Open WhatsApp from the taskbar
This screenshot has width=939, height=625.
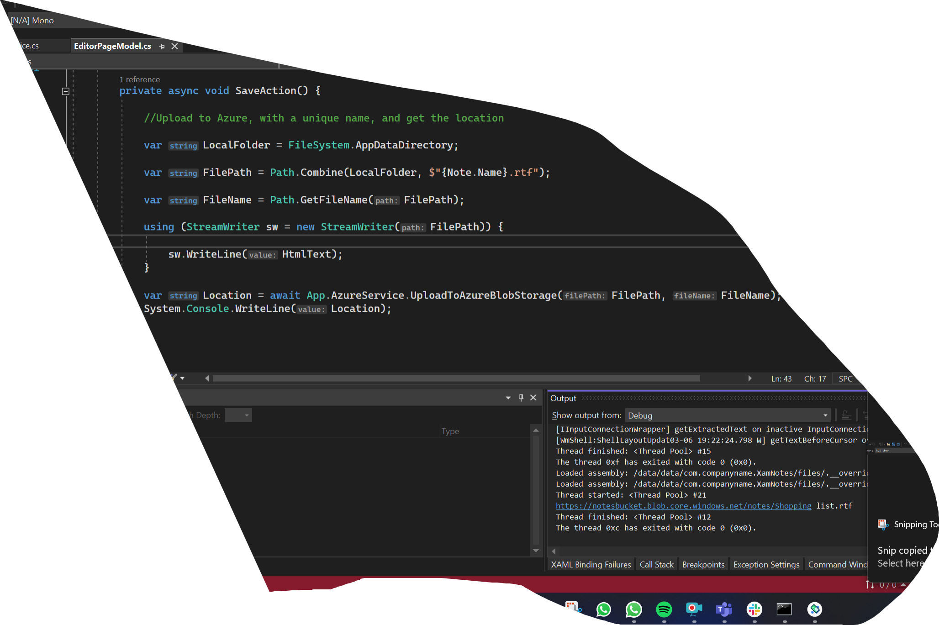603,609
